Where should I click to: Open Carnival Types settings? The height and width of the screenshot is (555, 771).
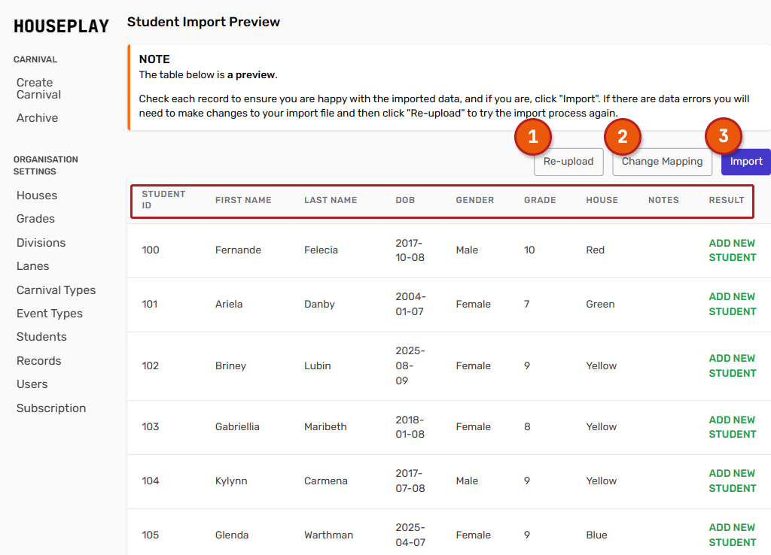56,290
